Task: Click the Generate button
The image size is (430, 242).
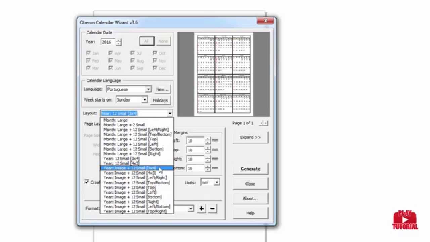Action: 250,169
